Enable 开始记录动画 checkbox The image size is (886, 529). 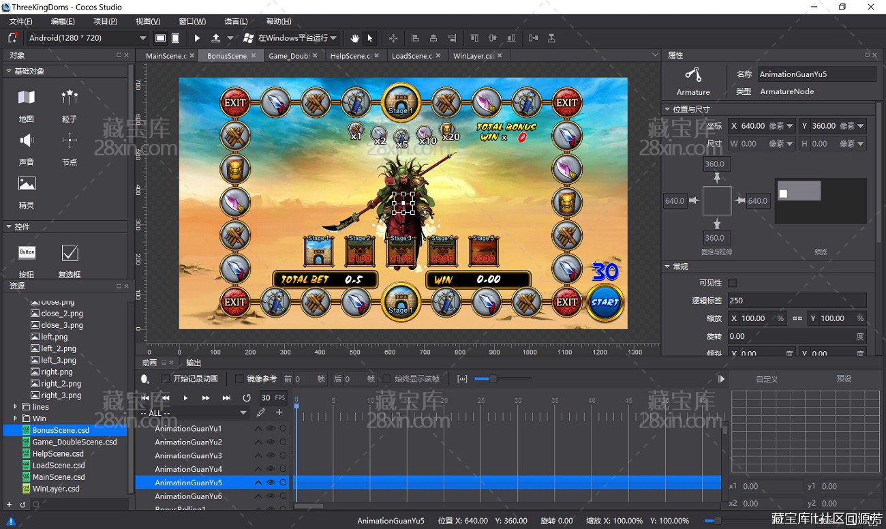pyautogui.click(x=165, y=379)
